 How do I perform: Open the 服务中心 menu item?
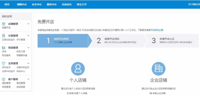pos(52,4)
